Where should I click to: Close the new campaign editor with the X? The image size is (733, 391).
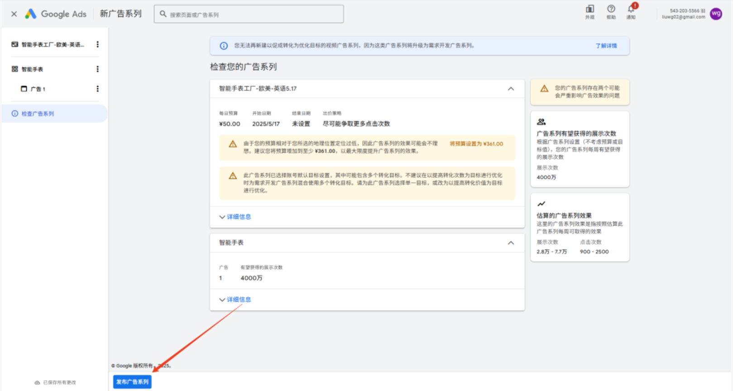tap(14, 14)
